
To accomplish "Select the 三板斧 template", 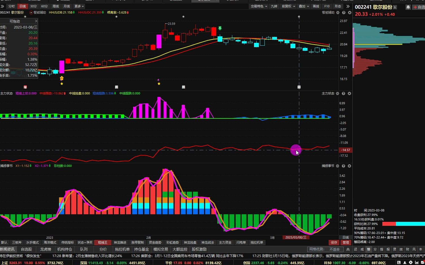I will click(17, 243).
